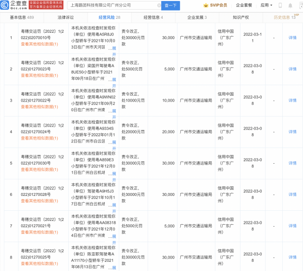The width and height of the screenshot is (303, 271).
Task: Open 详情 for penalty 01270030号
Action: tap(292, 163)
